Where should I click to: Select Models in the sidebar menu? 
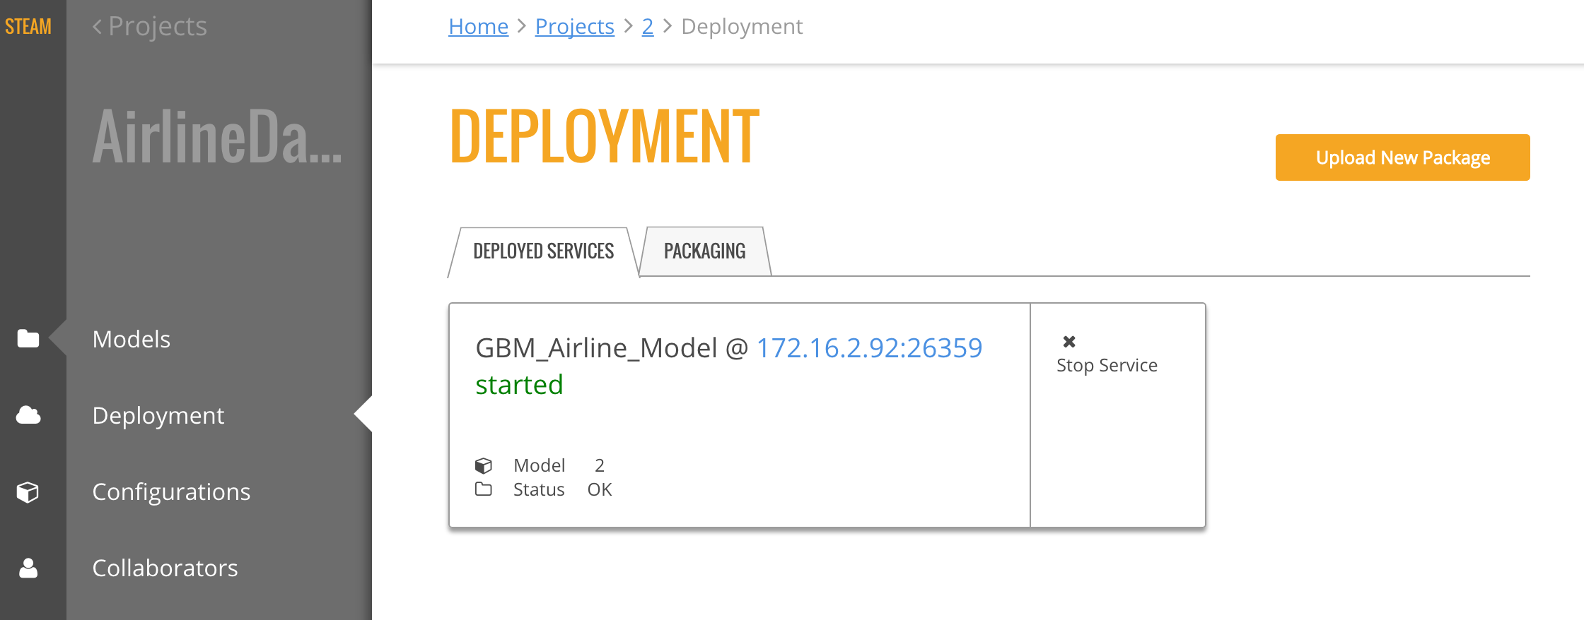click(132, 339)
